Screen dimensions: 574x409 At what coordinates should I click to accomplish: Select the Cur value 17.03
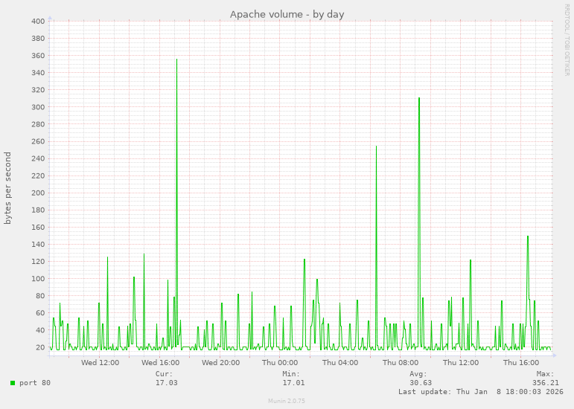click(x=166, y=383)
